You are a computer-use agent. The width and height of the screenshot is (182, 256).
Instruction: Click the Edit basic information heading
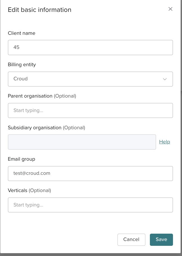pyautogui.click(x=39, y=10)
